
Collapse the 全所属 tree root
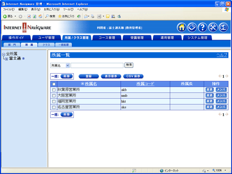click(4, 54)
